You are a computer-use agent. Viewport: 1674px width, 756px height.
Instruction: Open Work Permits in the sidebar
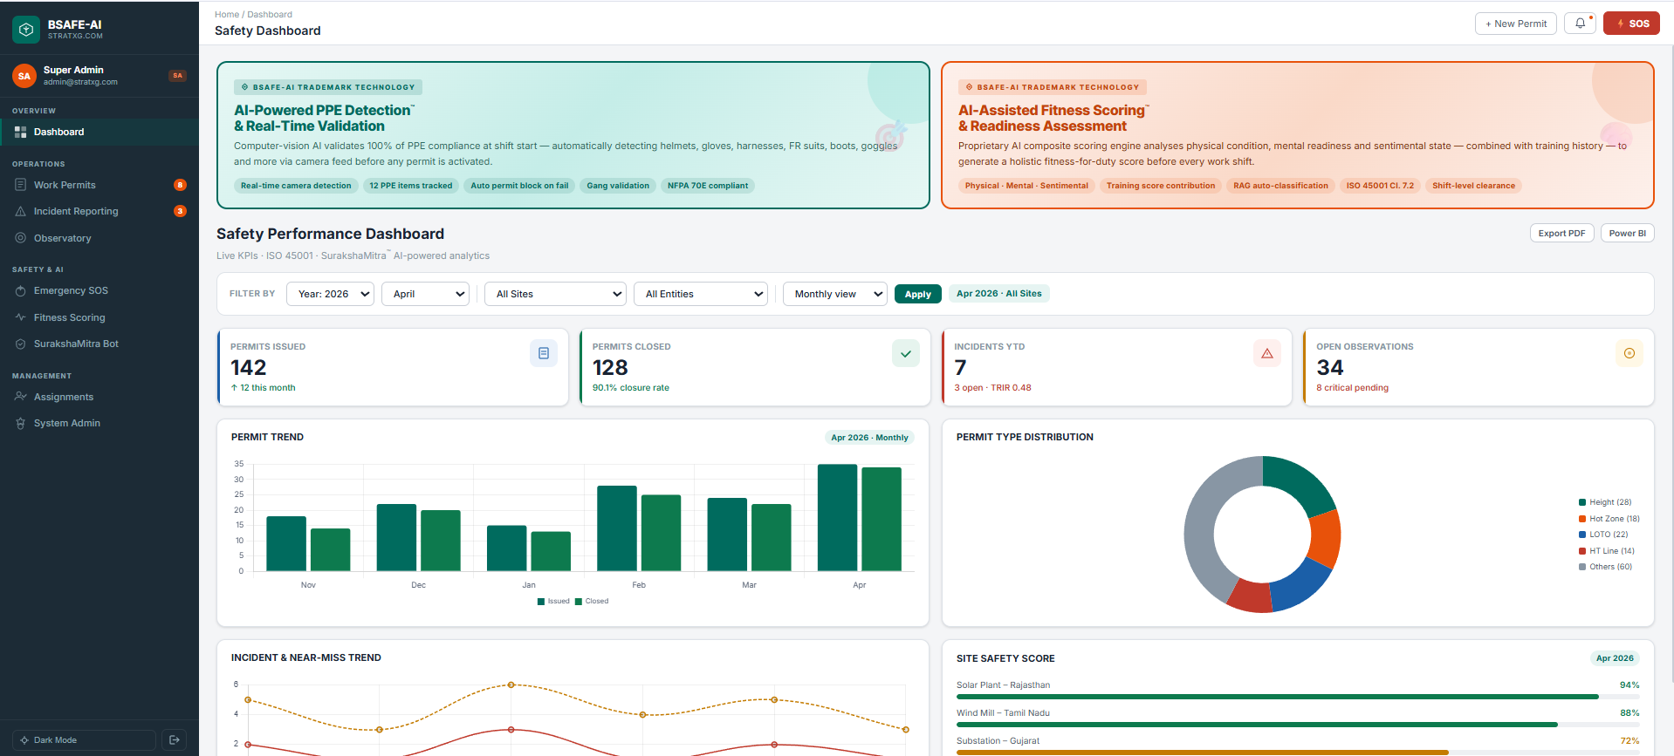point(99,185)
